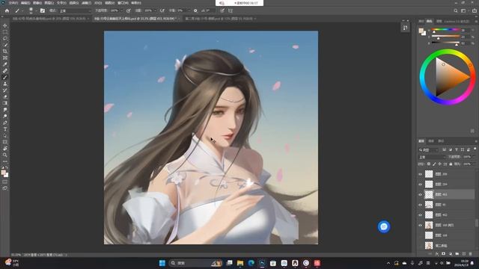Image resolution: width=479 pixels, height=269 pixels.
Task: Delete layer using the trash icon
Action: (x=471, y=254)
